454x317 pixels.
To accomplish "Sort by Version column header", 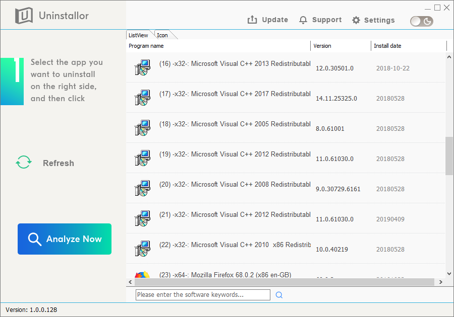I will coord(341,46).
